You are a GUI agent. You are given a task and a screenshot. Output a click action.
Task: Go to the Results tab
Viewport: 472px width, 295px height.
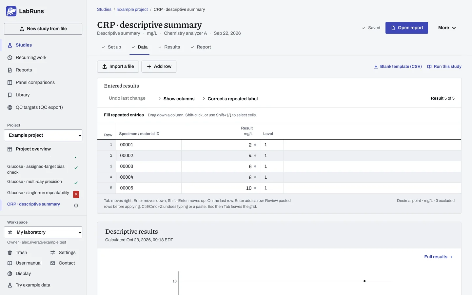(169, 47)
